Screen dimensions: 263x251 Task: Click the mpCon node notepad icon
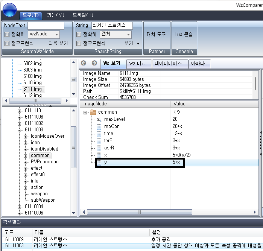99,127
